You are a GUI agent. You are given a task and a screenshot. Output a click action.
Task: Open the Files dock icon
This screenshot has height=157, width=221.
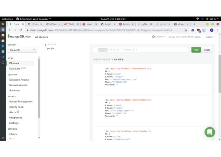[x=3, y=41]
